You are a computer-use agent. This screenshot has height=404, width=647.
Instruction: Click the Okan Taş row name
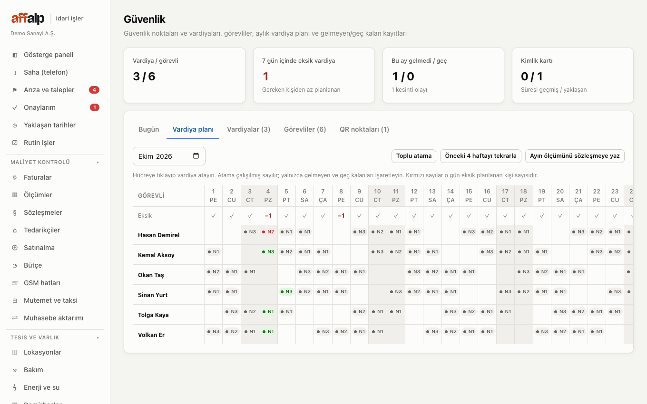pos(151,275)
